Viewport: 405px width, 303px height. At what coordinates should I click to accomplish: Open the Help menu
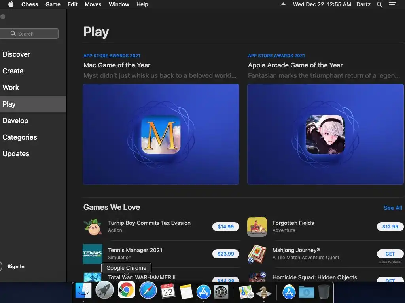point(142,4)
